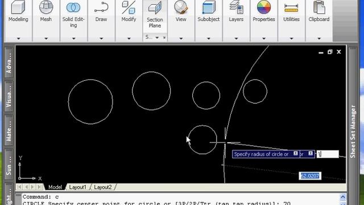
Task: Click the dynamic radius input field
Action: [328, 154]
